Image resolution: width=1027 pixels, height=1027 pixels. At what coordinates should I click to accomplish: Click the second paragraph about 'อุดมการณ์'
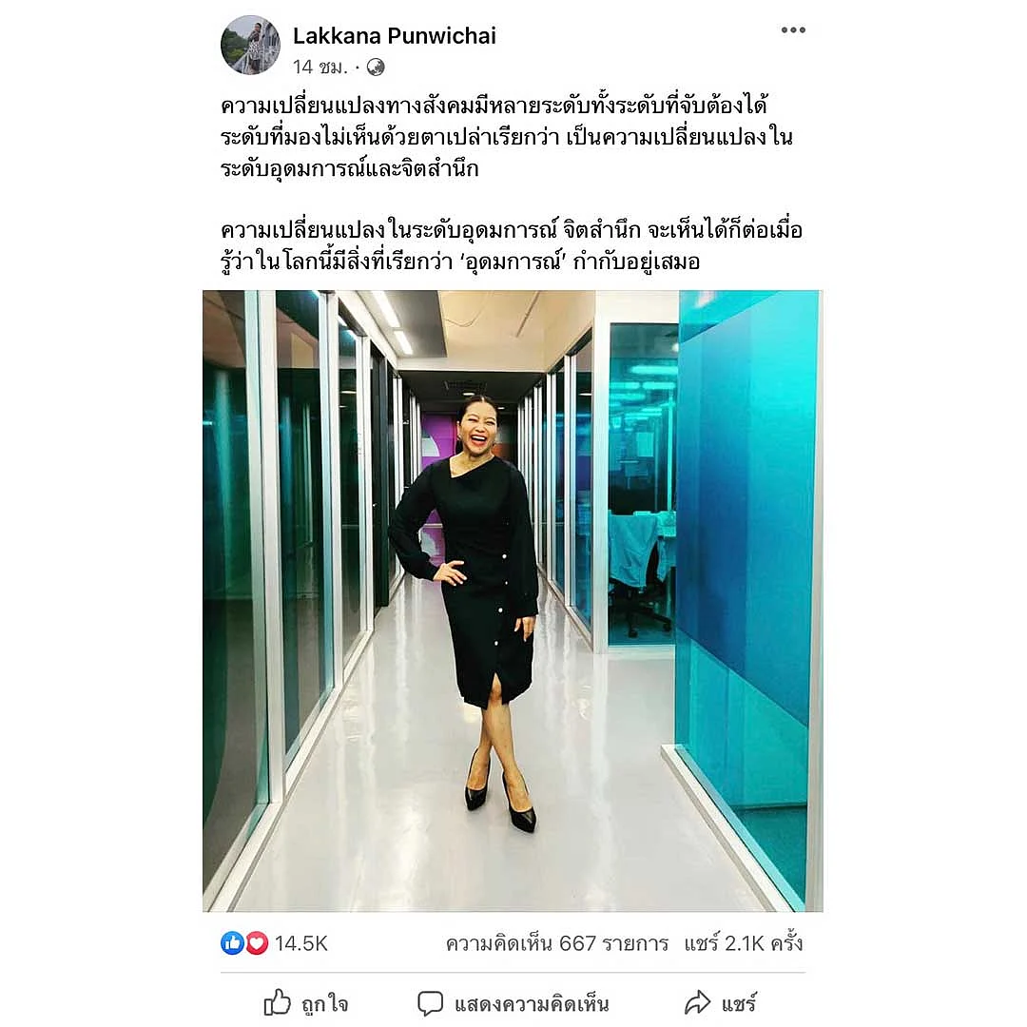[512, 245]
